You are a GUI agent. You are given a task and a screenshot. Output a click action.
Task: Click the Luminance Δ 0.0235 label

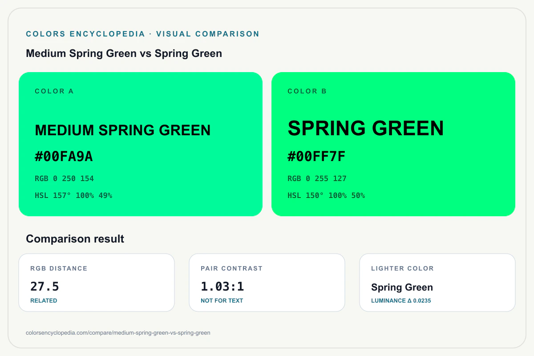click(x=401, y=301)
